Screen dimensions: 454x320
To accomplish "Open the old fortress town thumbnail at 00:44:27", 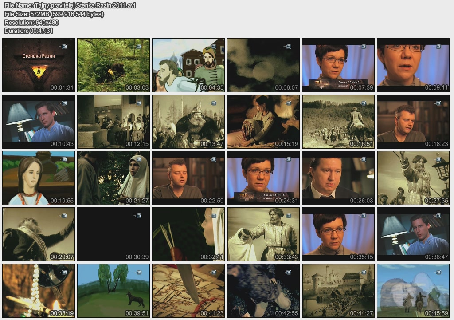I will [x=338, y=290].
